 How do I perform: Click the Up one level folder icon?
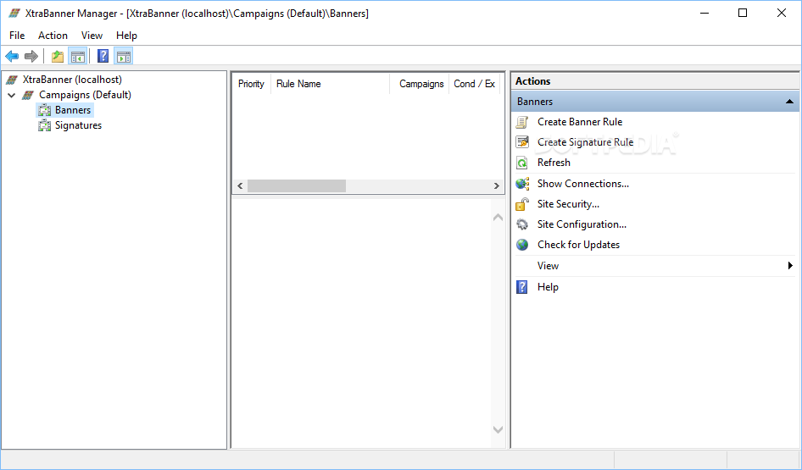click(x=58, y=56)
